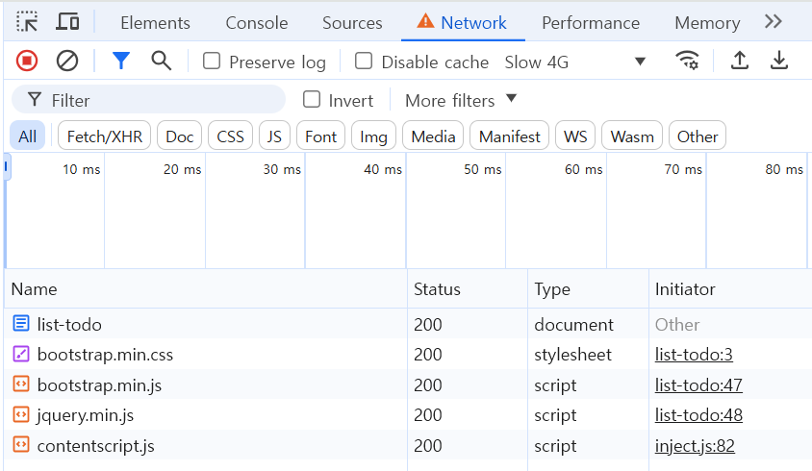Open network conditions Wi-Fi icon
The width and height of the screenshot is (812, 471).
coord(687,62)
